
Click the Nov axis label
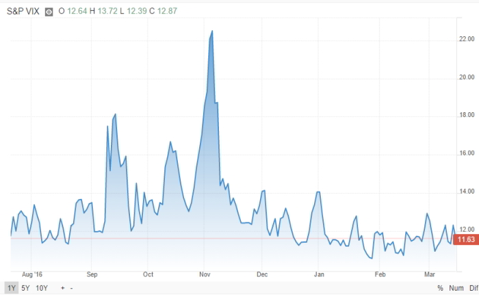(x=205, y=274)
